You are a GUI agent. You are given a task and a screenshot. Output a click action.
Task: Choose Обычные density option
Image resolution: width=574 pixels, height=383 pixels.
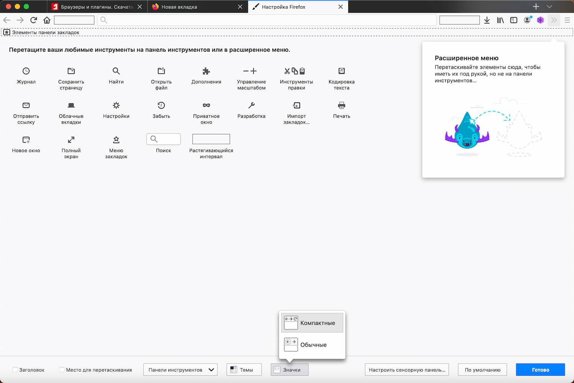(x=312, y=345)
